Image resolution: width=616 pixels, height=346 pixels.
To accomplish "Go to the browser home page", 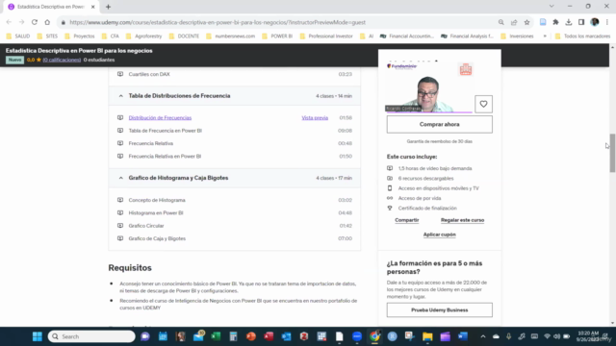I will (47, 22).
